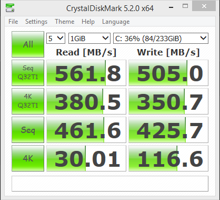Select the 116.6 4K write value

pyautogui.click(x=168, y=158)
